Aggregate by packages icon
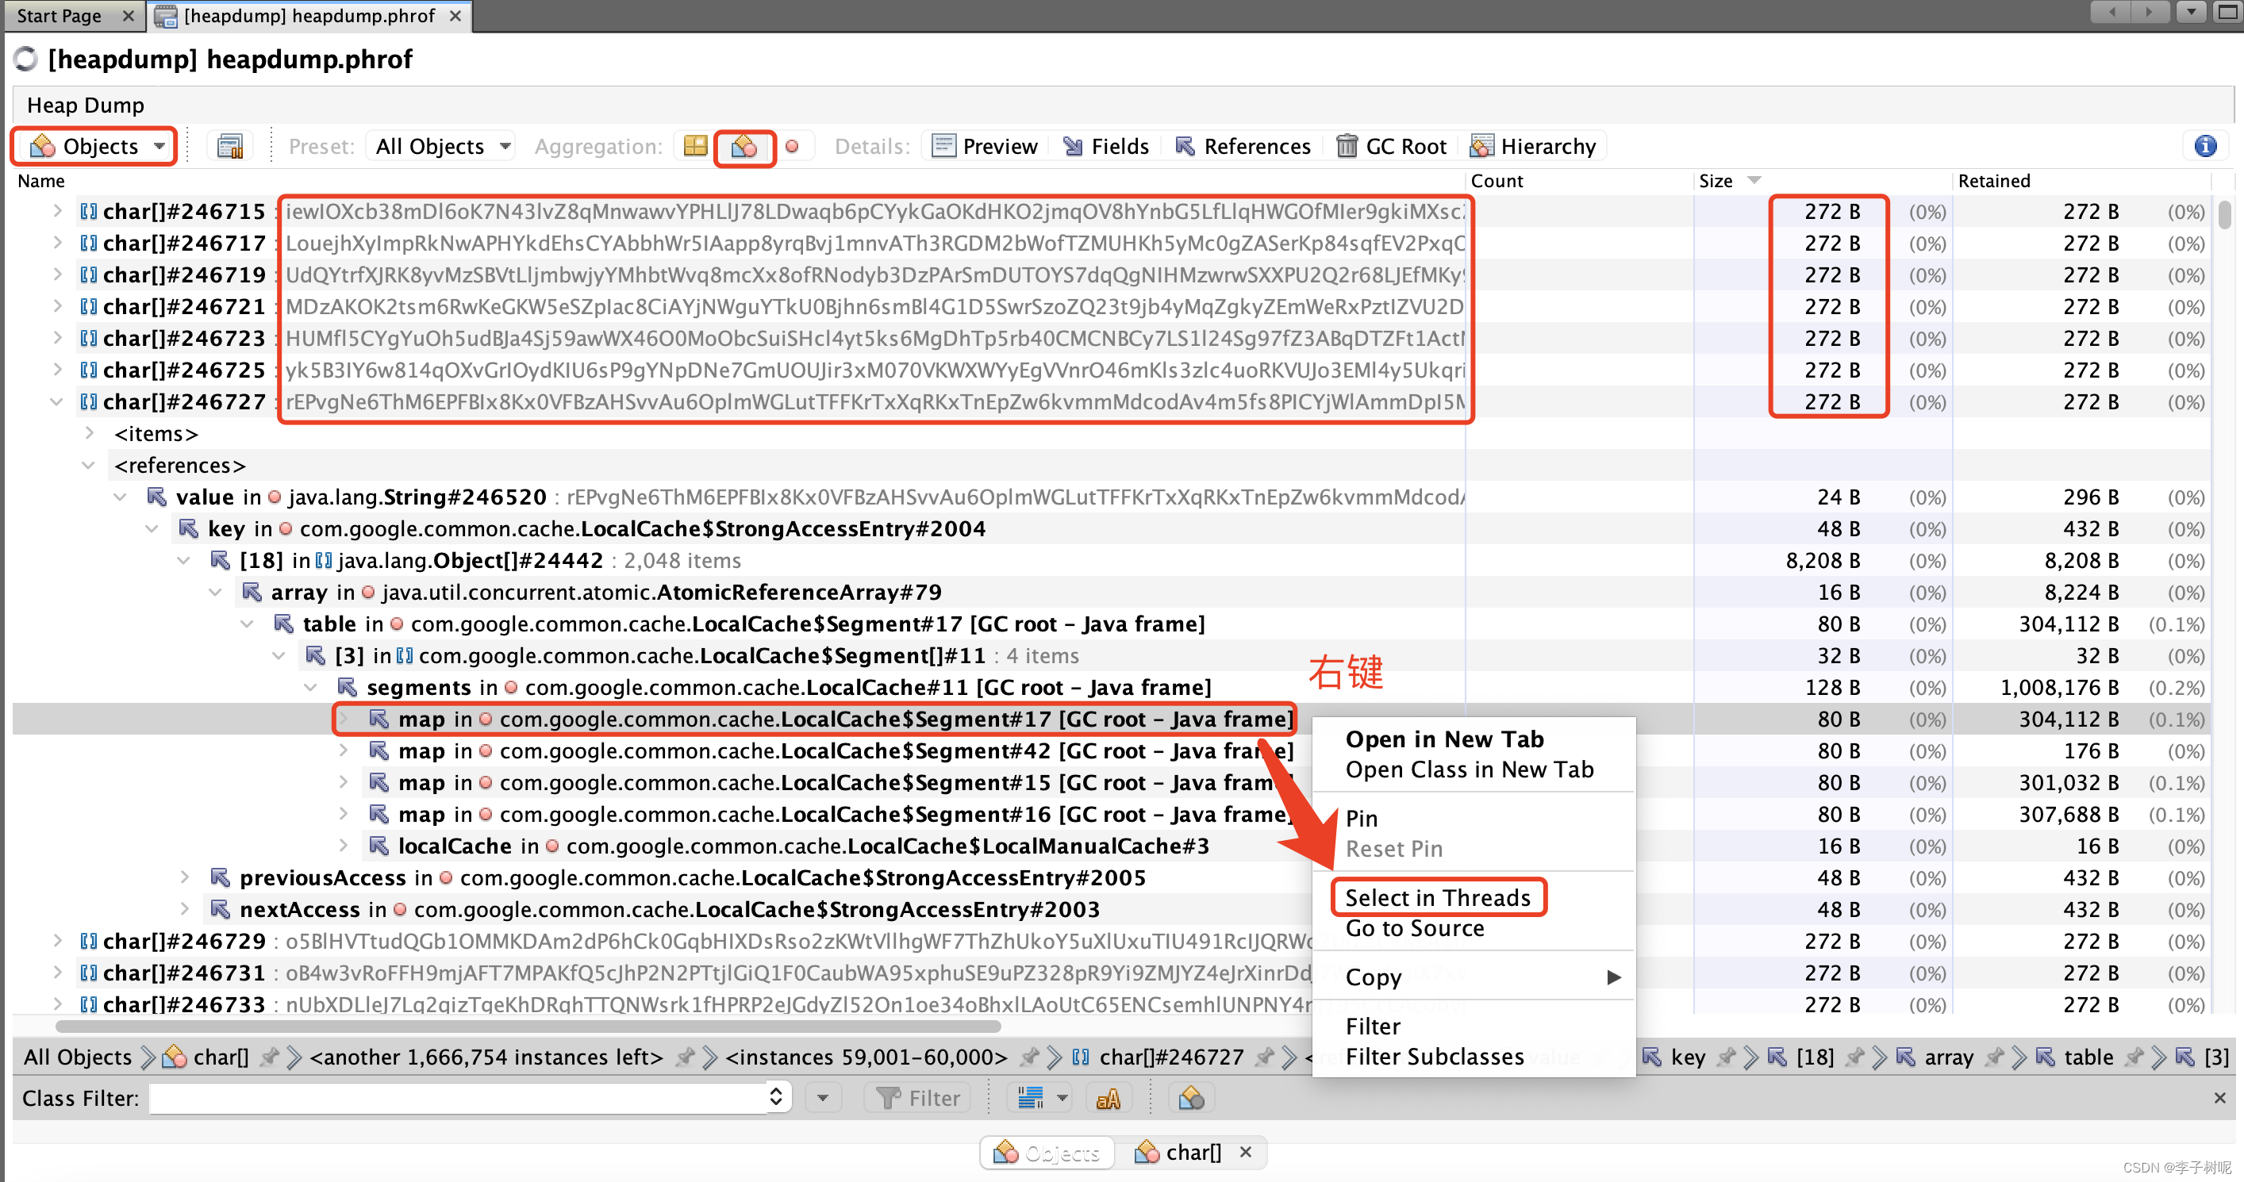The width and height of the screenshot is (2244, 1182). tap(695, 146)
